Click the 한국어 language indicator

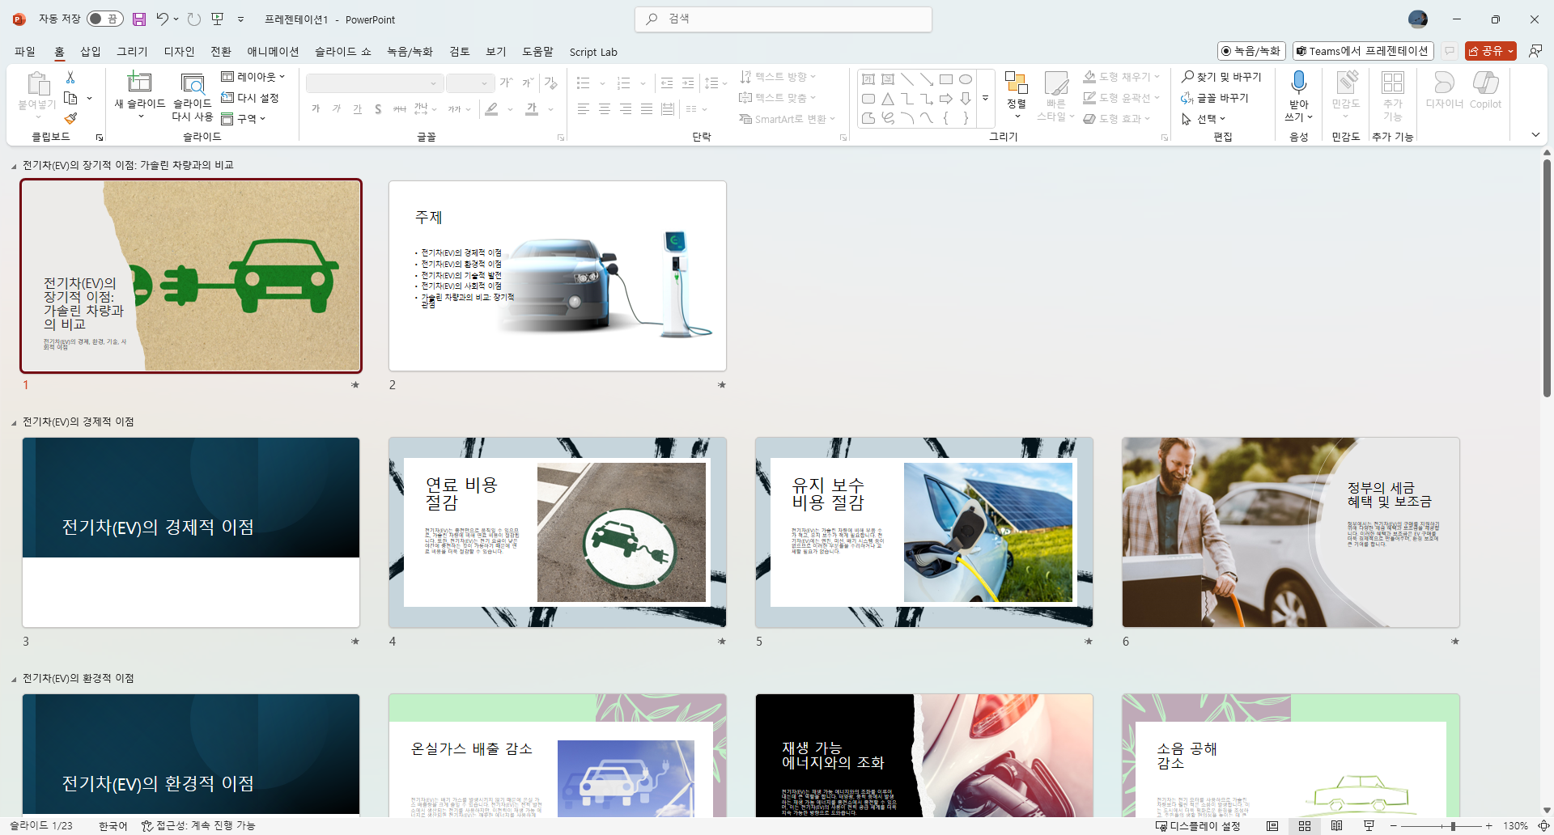click(x=113, y=826)
